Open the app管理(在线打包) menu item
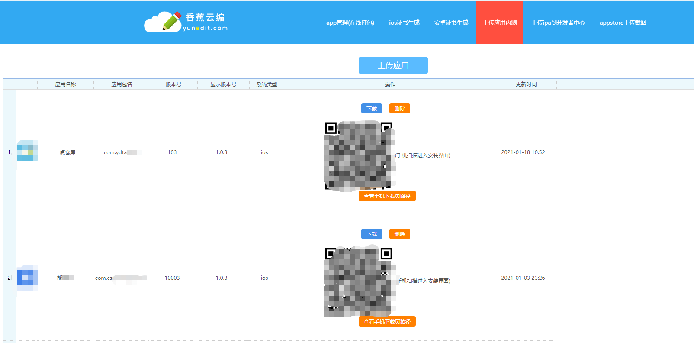The height and width of the screenshot is (343, 694). 350,23
